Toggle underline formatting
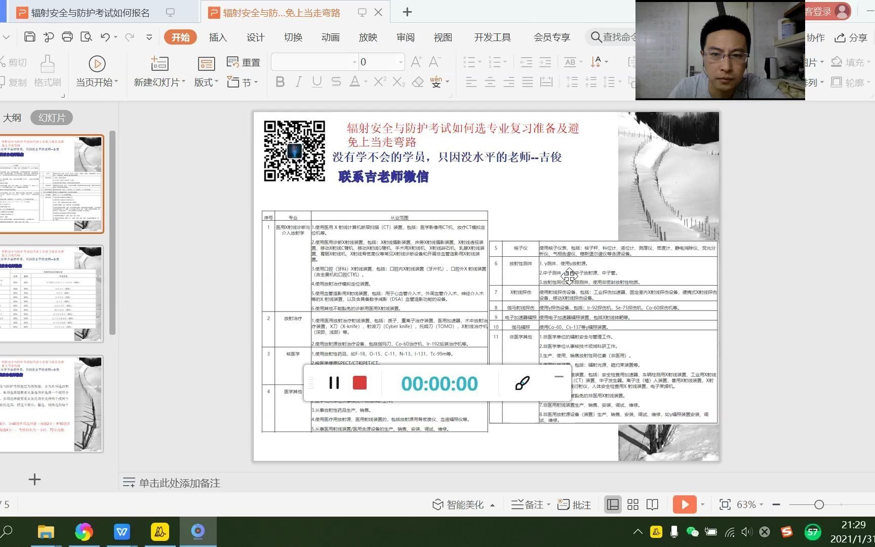The width and height of the screenshot is (875, 547). click(316, 82)
